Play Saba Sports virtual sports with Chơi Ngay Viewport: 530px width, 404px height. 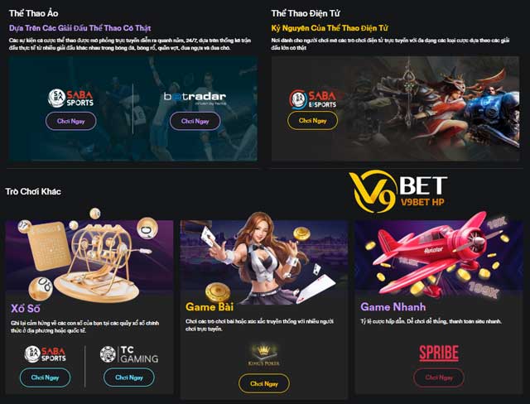click(71, 121)
